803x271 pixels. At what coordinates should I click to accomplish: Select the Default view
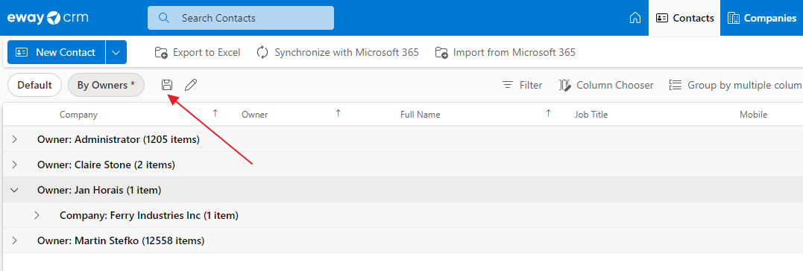tap(35, 85)
